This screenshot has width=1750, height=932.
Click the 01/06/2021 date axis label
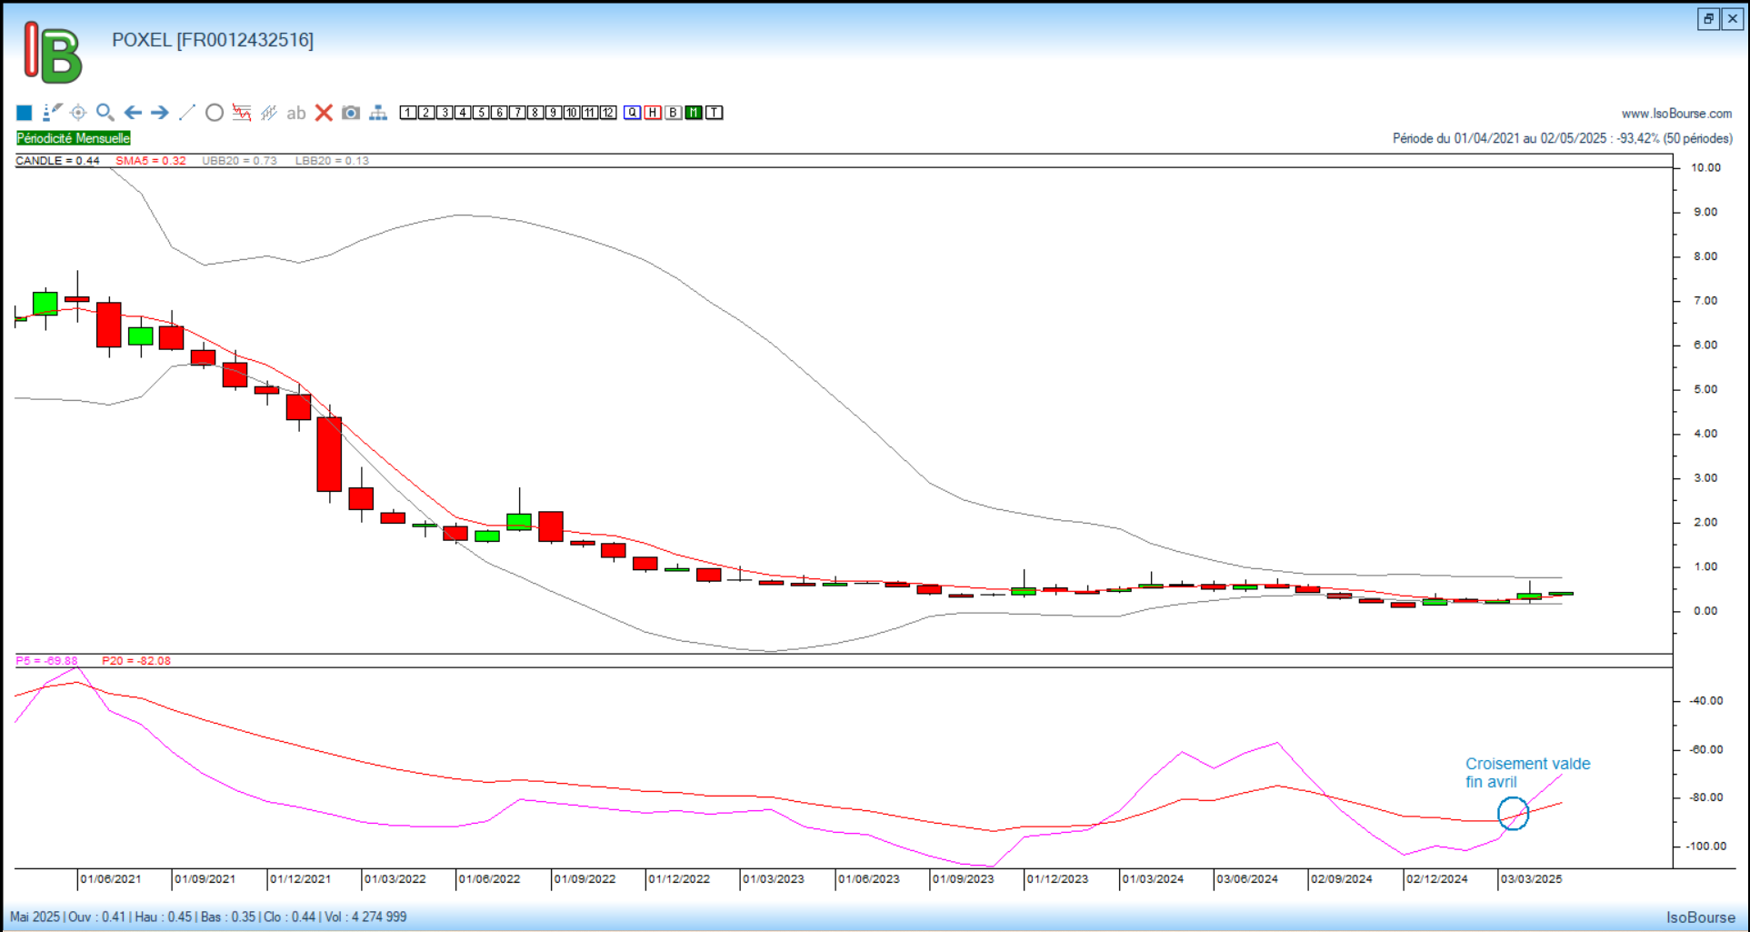pos(111,879)
